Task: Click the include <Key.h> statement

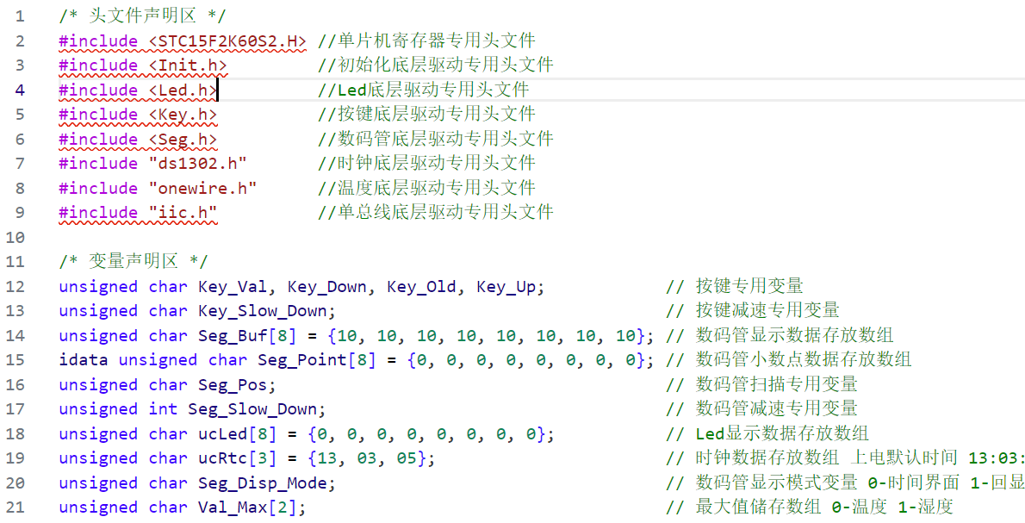Action: [138, 114]
